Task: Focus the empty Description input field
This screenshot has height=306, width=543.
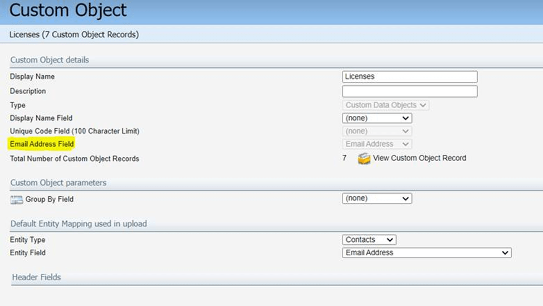Action: [x=410, y=91]
